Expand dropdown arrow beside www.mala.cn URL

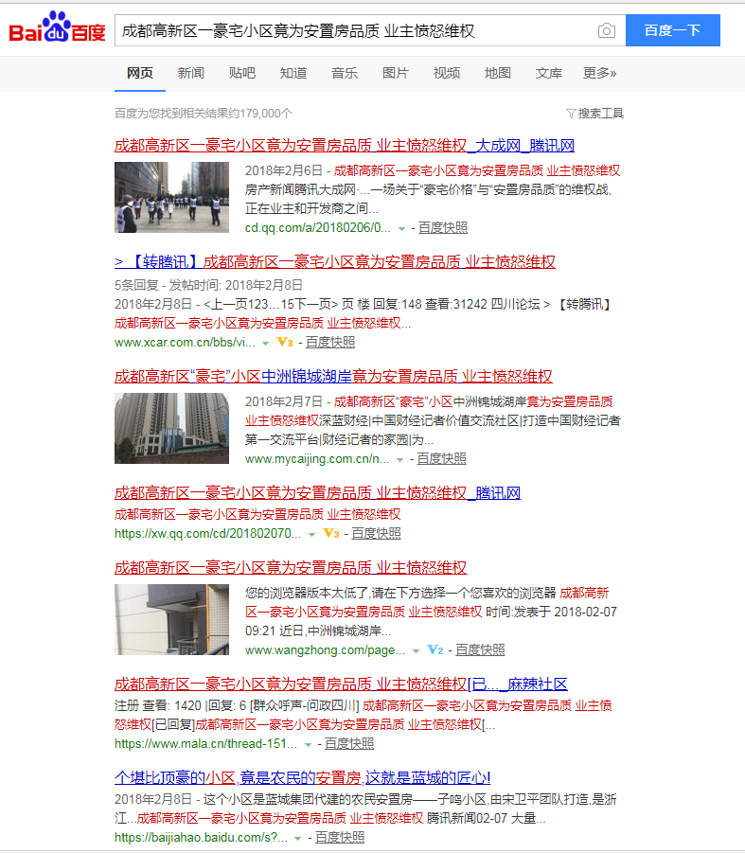pos(308,745)
